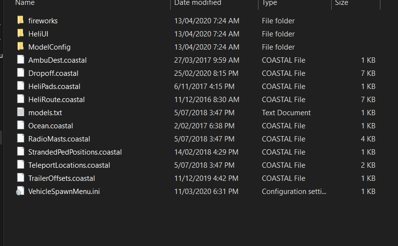The height and width of the screenshot is (246, 398).
Task: Select the RadioMasts.coastal file name
Action: 59,139
